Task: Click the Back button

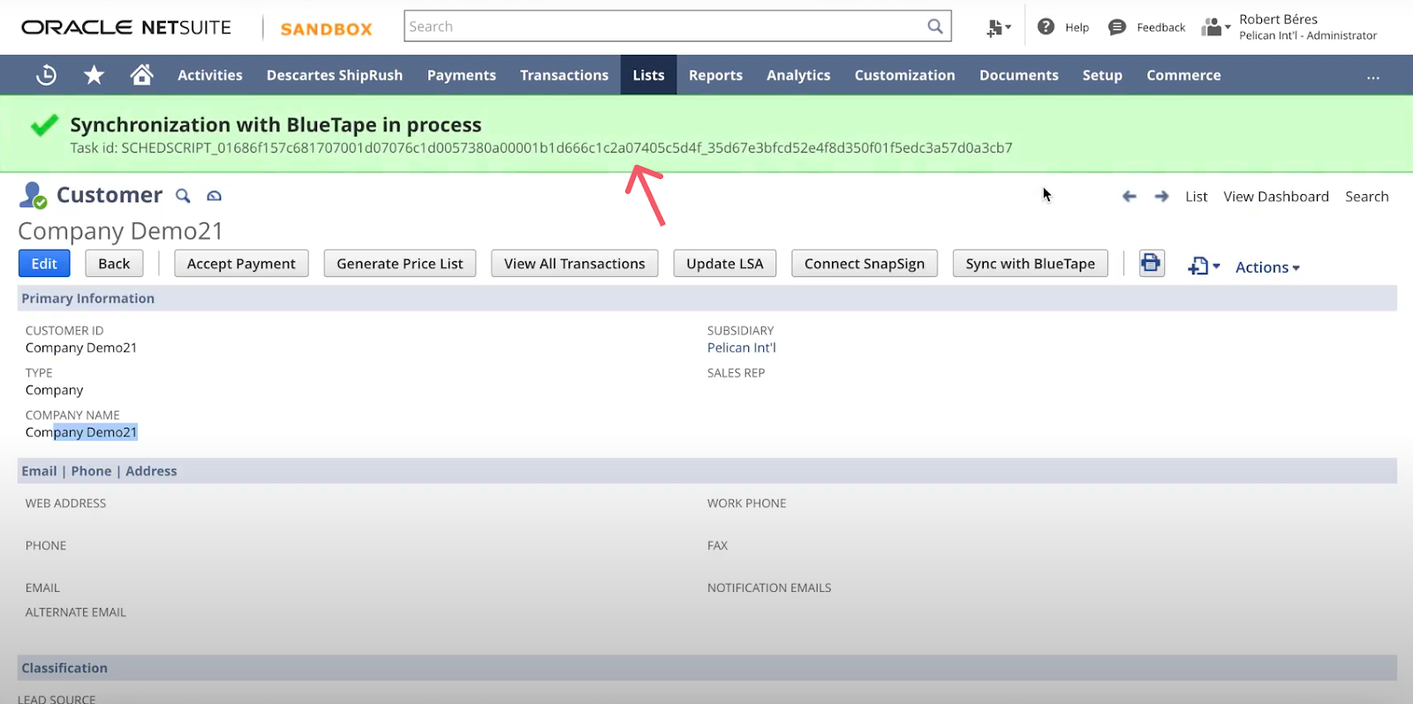Action: coord(114,264)
